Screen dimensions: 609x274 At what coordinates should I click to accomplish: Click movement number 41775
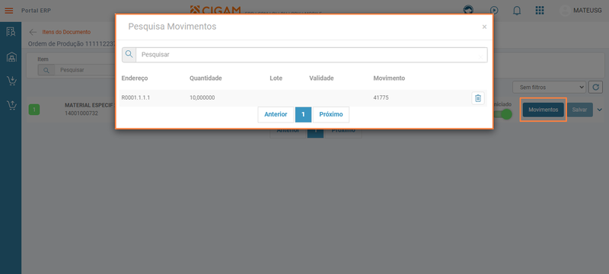point(381,97)
